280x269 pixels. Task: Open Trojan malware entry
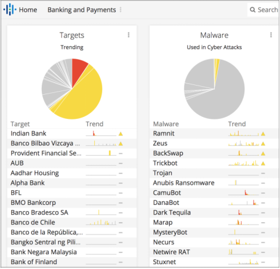coord(214,173)
